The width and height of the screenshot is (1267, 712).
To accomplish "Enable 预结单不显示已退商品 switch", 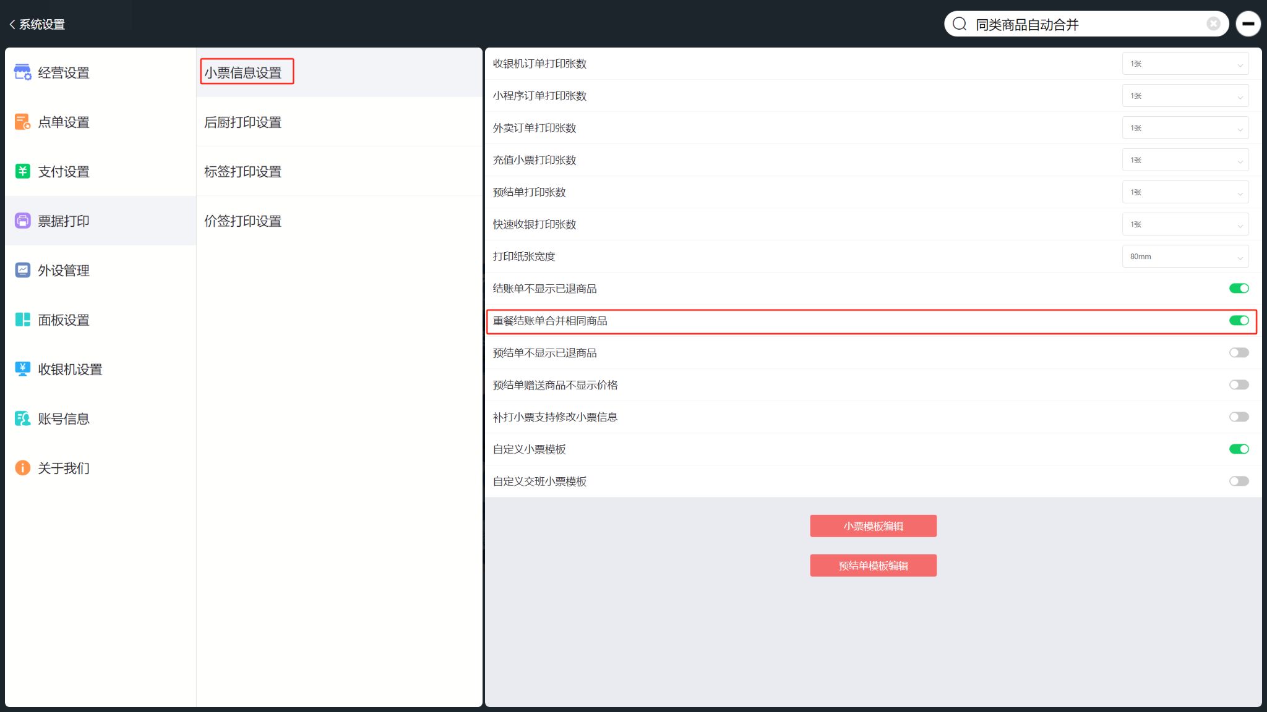I will pos(1239,352).
